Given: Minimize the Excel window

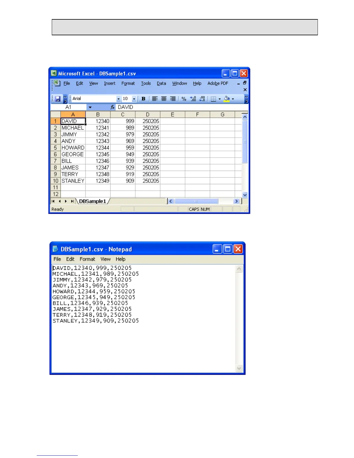Looking at the screenshot, I should (226, 73).
